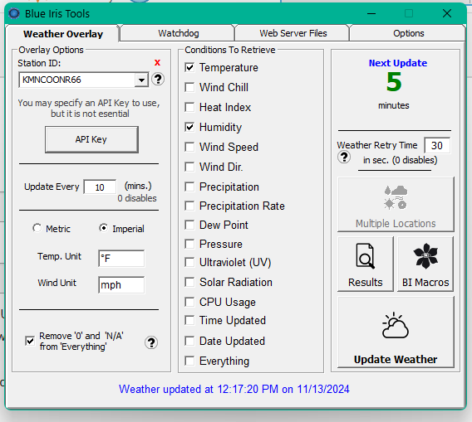This screenshot has width=472, height=422.
Task: Check the Precipitation checkbox
Action: 189,187
